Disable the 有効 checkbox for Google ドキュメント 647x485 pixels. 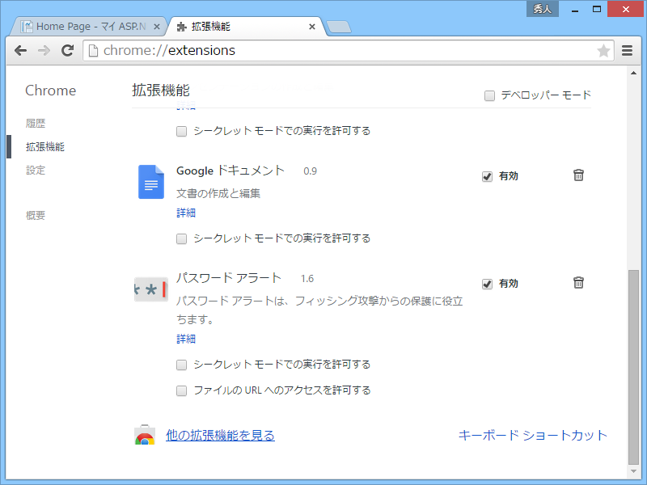click(487, 175)
